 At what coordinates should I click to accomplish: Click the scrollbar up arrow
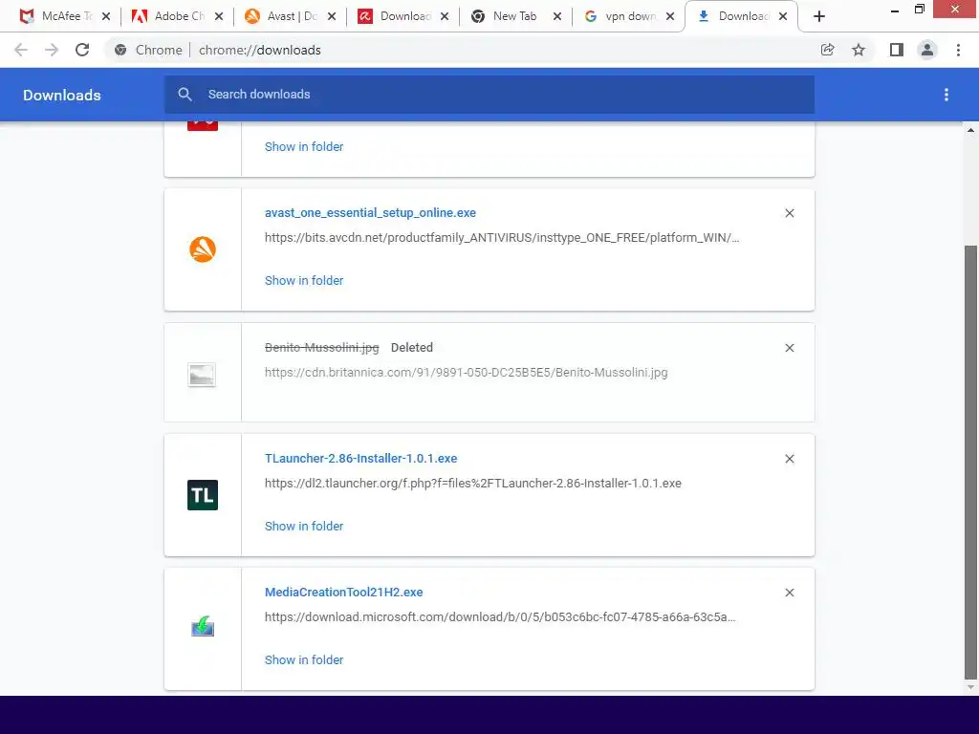coord(970,130)
